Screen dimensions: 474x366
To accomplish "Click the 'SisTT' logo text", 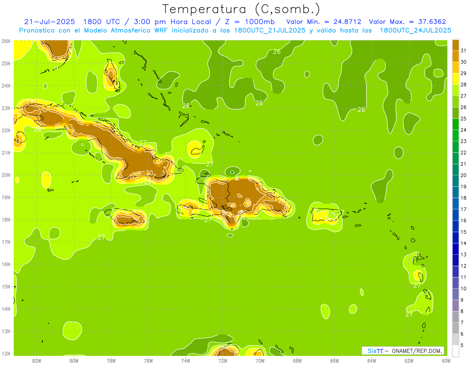I will point(375,351).
